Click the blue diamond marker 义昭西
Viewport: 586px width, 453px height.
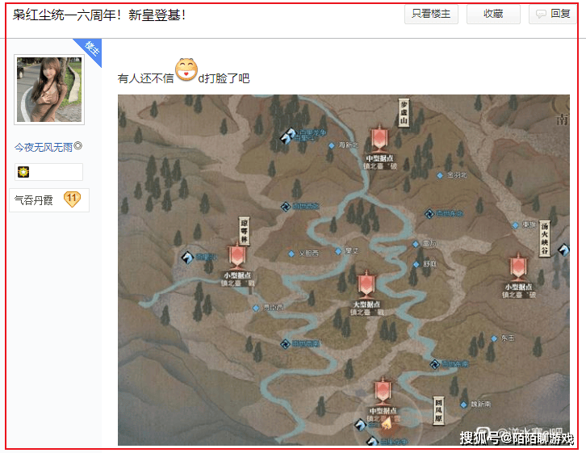(x=291, y=254)
